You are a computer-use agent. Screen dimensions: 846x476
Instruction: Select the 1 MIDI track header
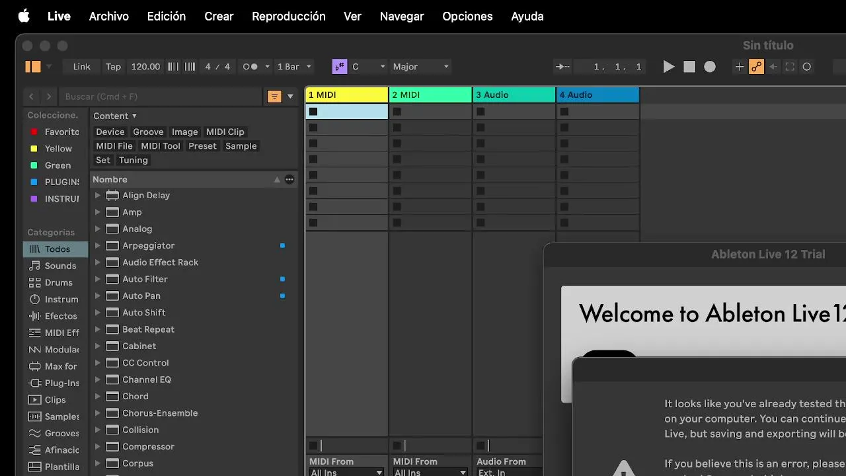(x=347, y=95)
